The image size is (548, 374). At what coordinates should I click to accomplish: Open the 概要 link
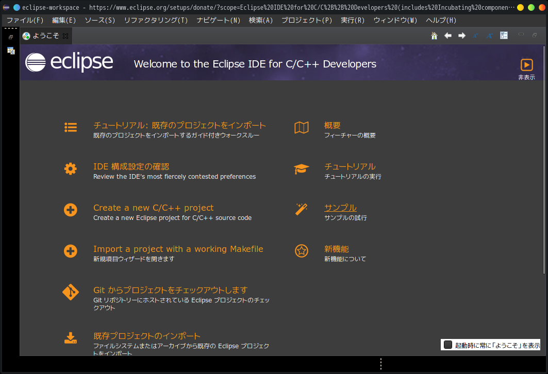[x=333, y=125]
